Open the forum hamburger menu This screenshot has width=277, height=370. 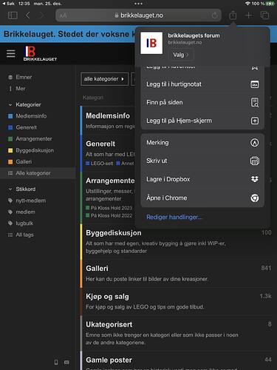click(x=11, y=53)
